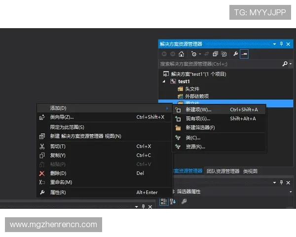Viewport: 296px width, 237px height.
Task: Choose 复制(Y) from context menu
Action: [104, 156]
